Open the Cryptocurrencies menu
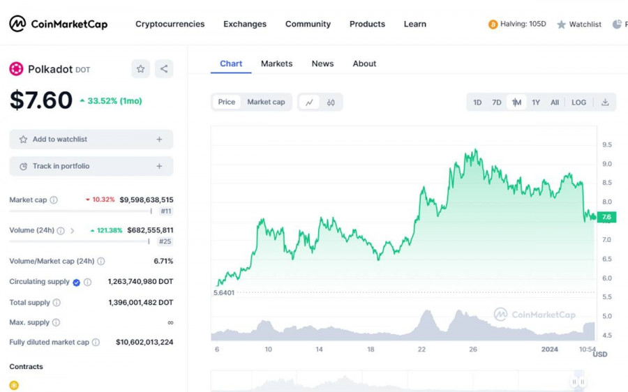Image resolution: width=628 pixels, height=392 pixels. (170, 24)
